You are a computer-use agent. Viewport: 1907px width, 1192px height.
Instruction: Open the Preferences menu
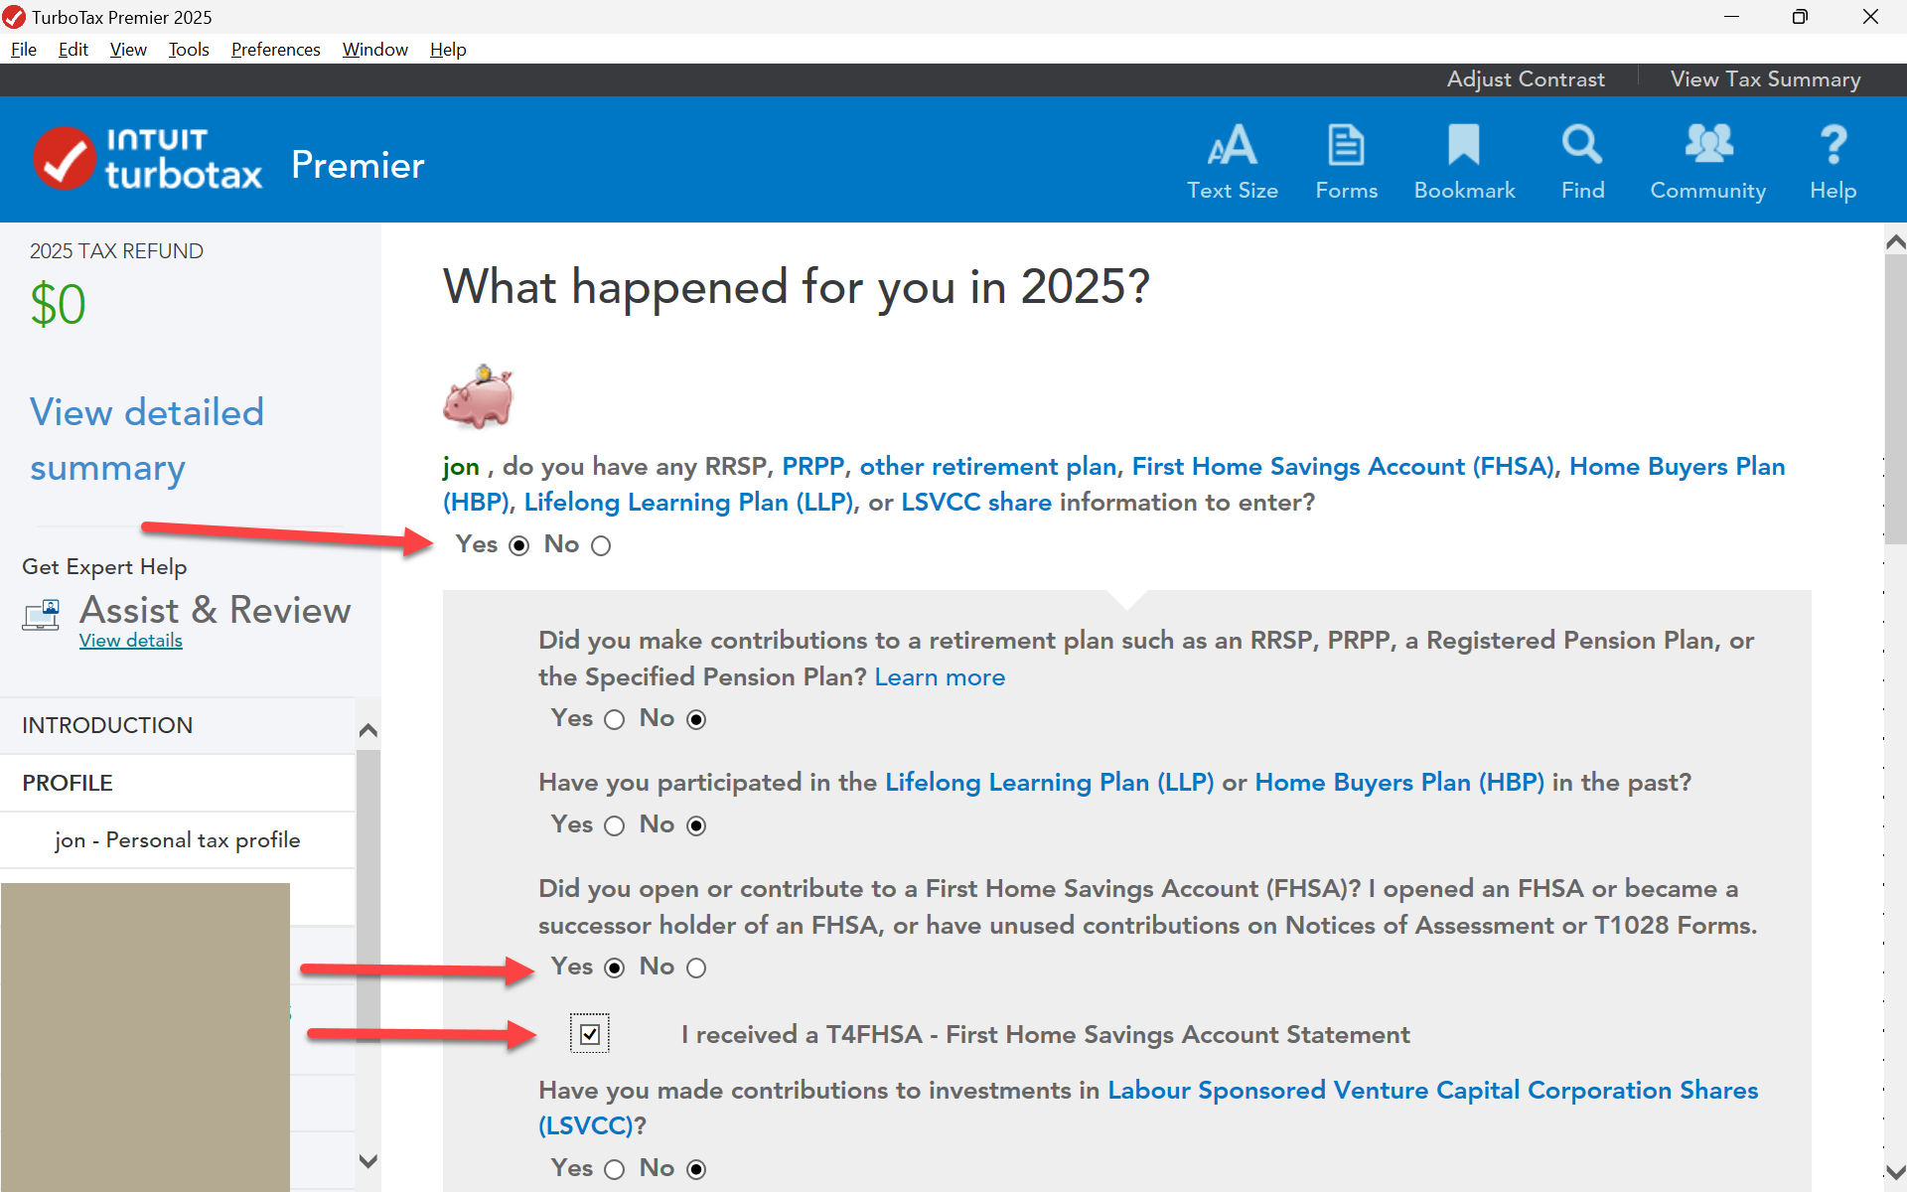pyautogui.click(x=275, y=50)
